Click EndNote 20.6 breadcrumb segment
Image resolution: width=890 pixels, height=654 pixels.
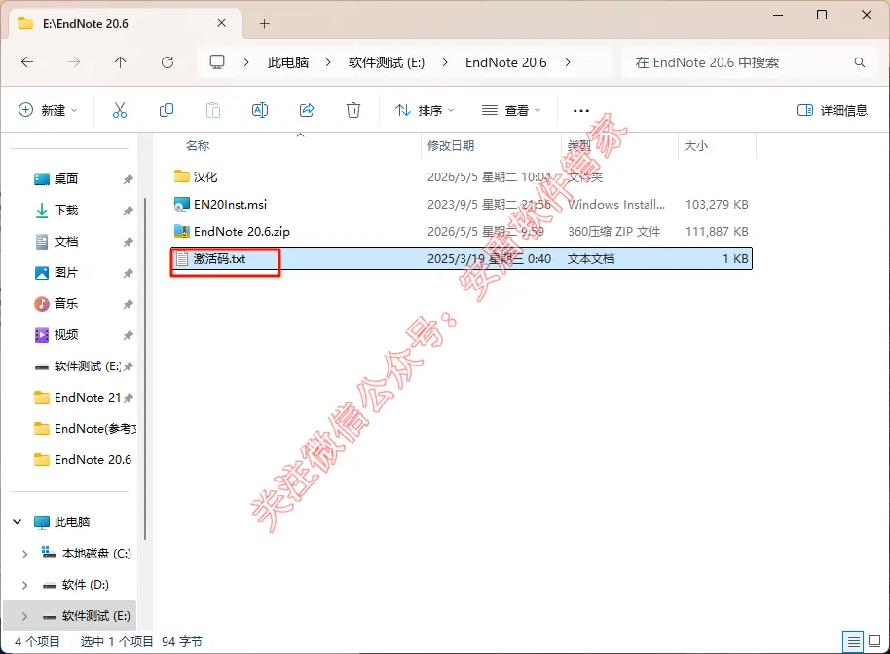(505, 62)
